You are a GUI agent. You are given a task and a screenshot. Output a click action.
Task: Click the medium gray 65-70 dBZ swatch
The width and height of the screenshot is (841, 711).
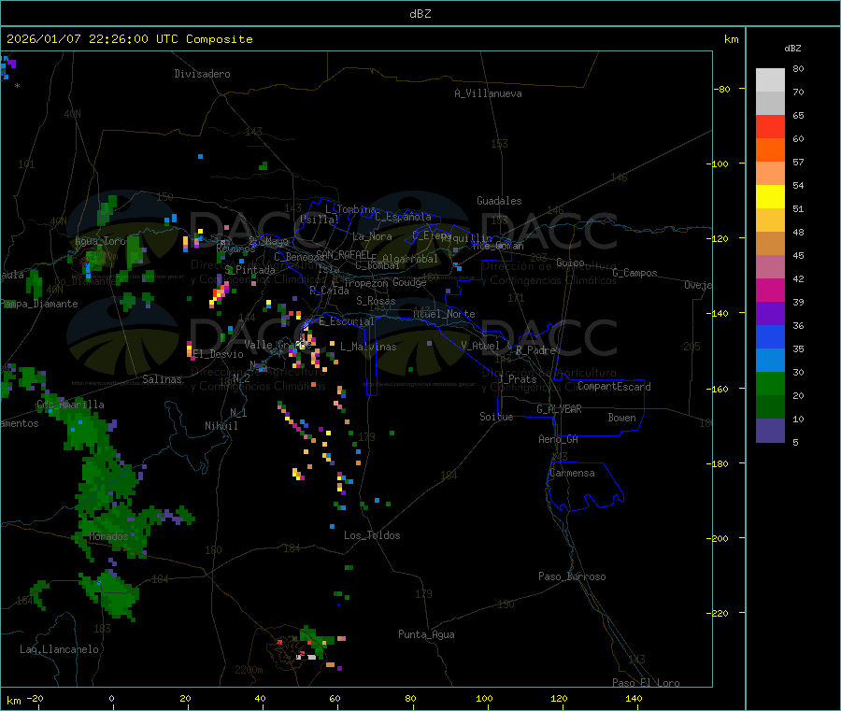(x=770, y=104)
